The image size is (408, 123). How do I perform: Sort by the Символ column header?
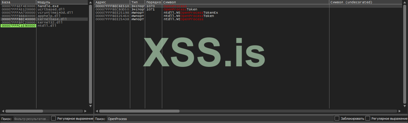point(246,2)
